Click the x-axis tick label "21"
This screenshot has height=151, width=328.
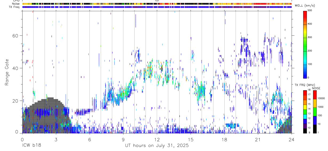tap(258, 139)
